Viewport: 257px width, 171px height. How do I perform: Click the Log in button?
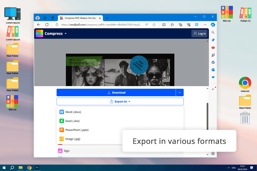[x=199, y=34]
